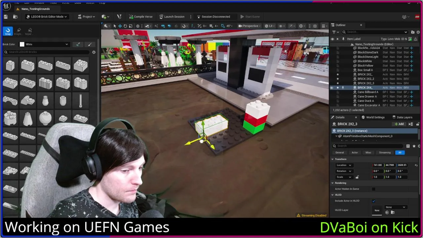
Task: Open Outliner filter dropdown
Action: (335, 32)
